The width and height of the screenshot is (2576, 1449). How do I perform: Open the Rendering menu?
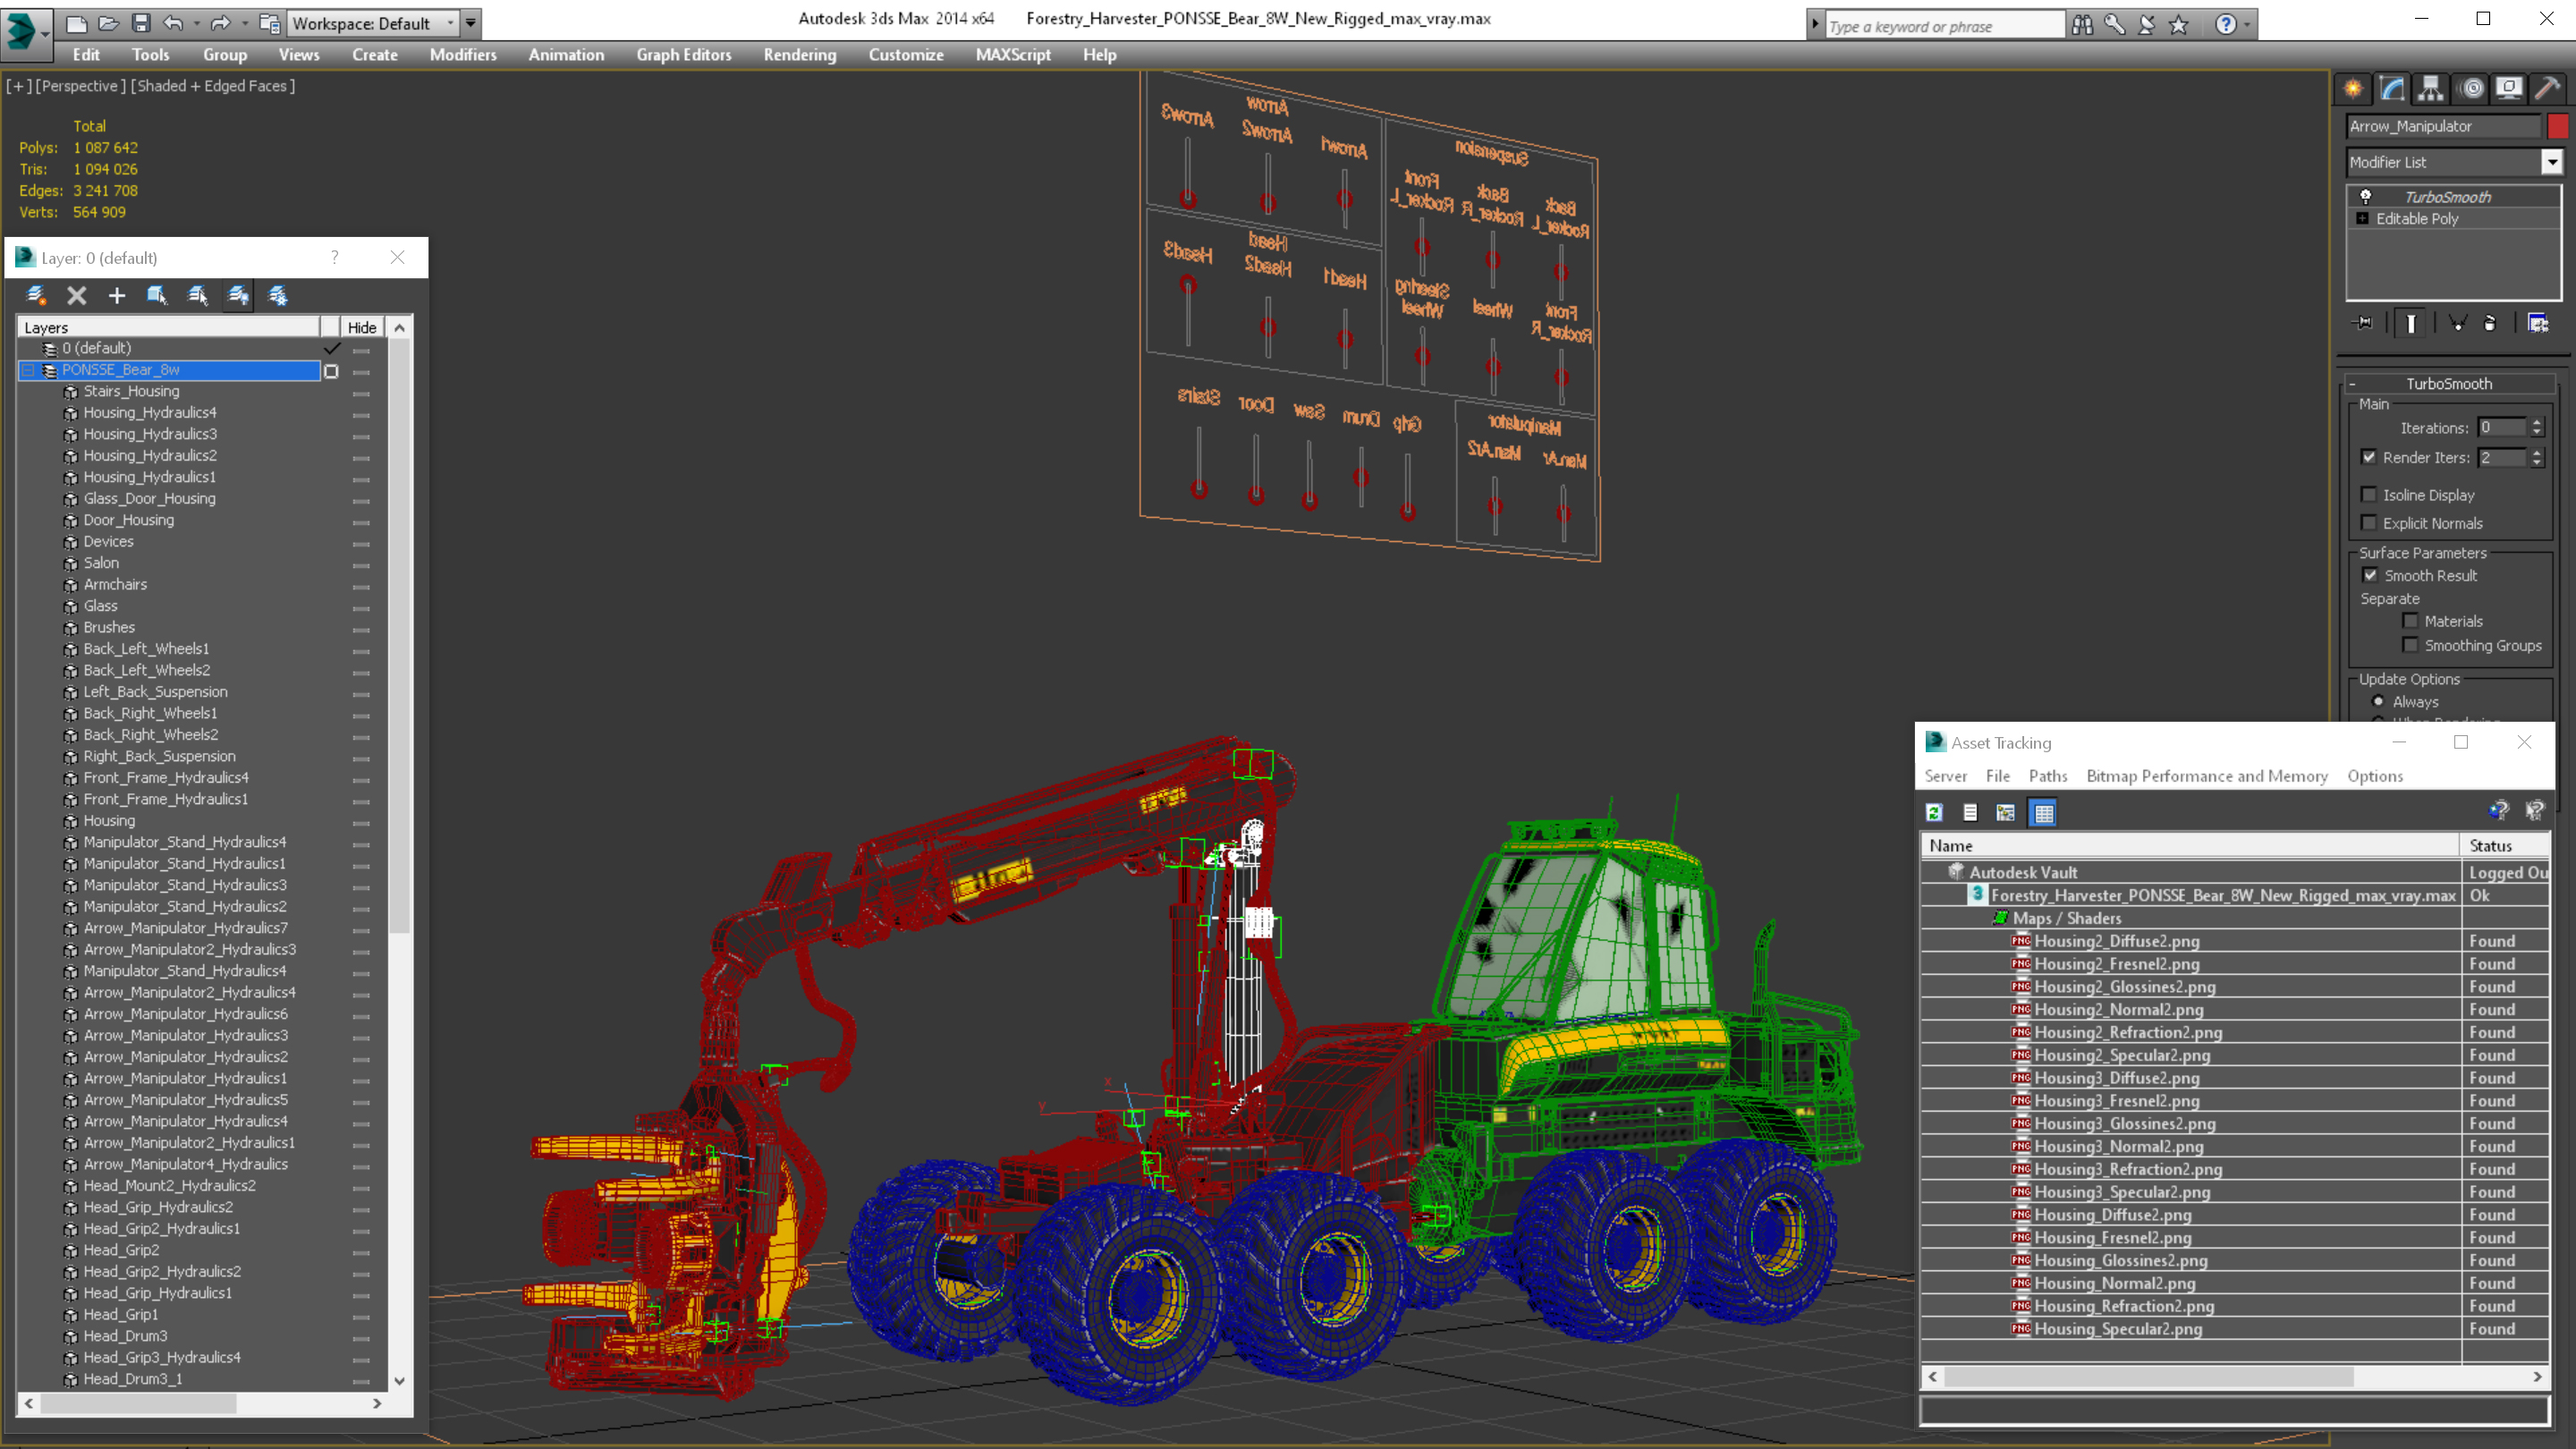pyautogui.click(x=800, y=55)
